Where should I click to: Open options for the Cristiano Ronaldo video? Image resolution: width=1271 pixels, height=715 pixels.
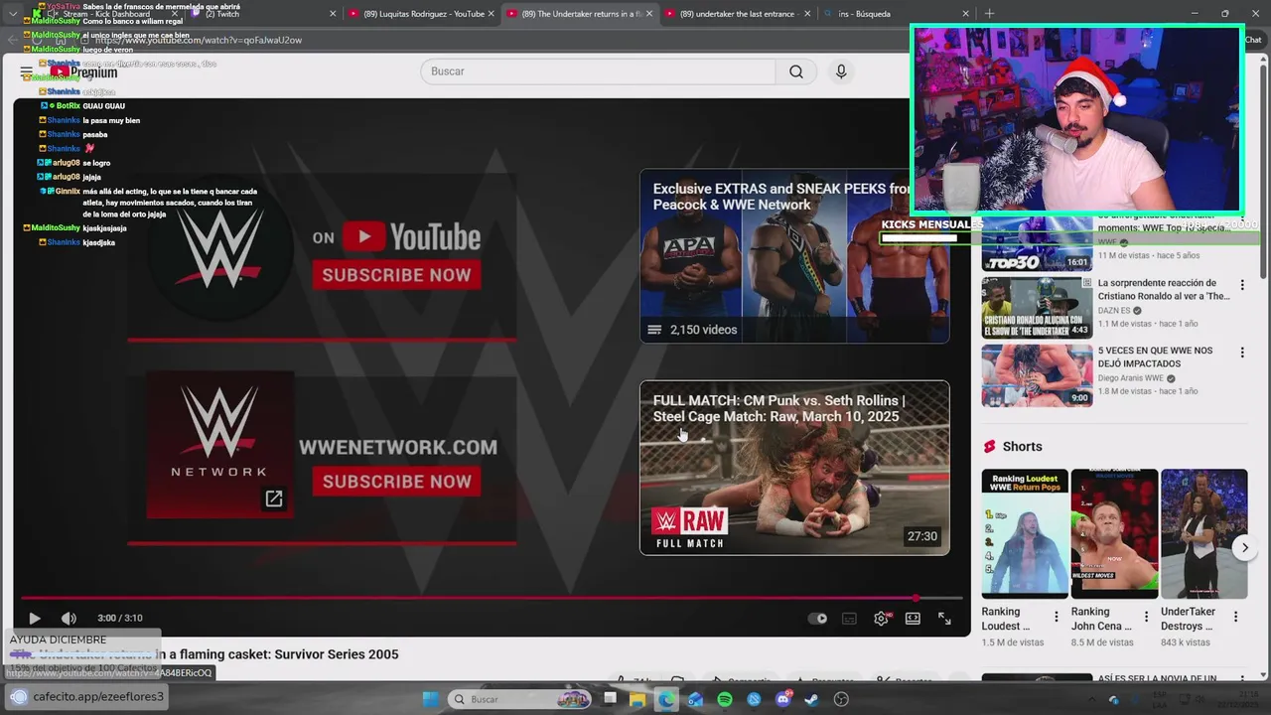pos(1241,285)
